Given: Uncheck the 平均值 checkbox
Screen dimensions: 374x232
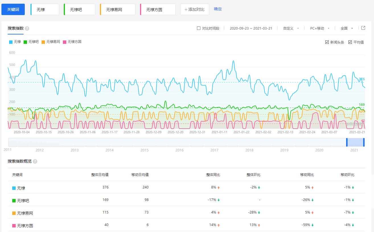Looking at the screenshot, I should (350, 42).
